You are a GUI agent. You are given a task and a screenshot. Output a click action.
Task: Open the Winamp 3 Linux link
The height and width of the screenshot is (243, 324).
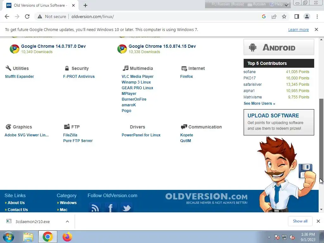(136, 82)
